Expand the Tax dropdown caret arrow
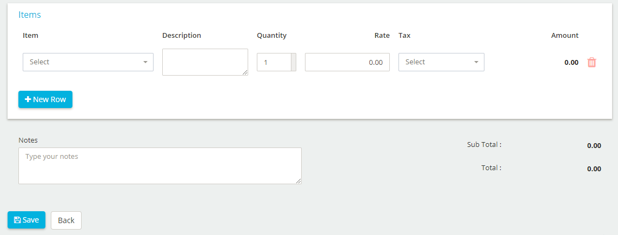 tap(476, 62)
